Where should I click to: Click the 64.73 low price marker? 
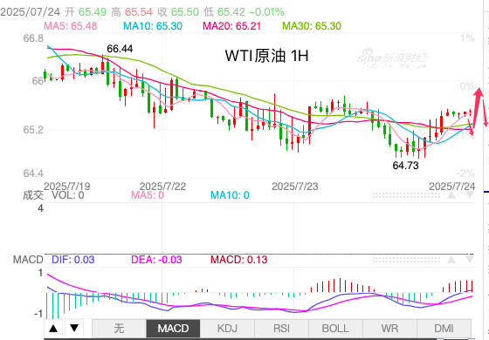pos(405,166)
